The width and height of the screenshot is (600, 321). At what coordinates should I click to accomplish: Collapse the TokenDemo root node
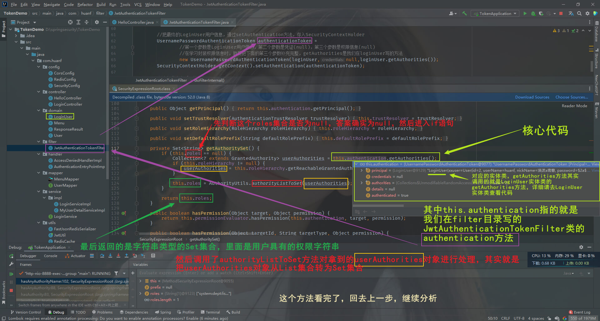click(11, 29)
